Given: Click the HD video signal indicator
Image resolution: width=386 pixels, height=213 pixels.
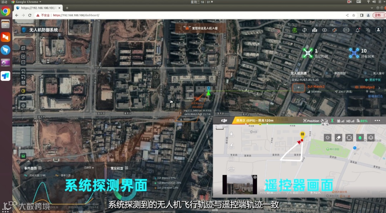Looking at the screenshot, I should 350,121.
